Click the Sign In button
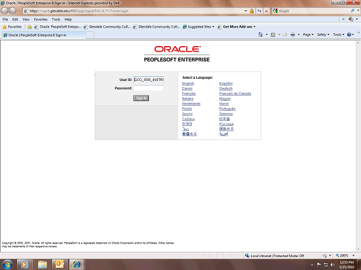The image size is (361, 270). 141,98
